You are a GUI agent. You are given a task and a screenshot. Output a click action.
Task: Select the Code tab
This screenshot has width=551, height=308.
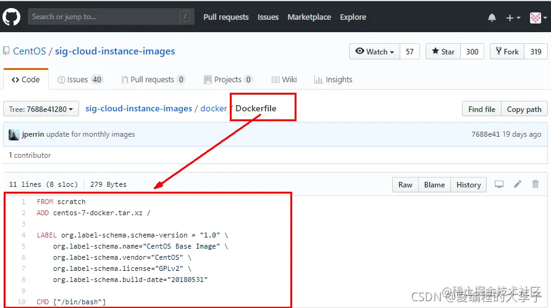click(26, 80)
